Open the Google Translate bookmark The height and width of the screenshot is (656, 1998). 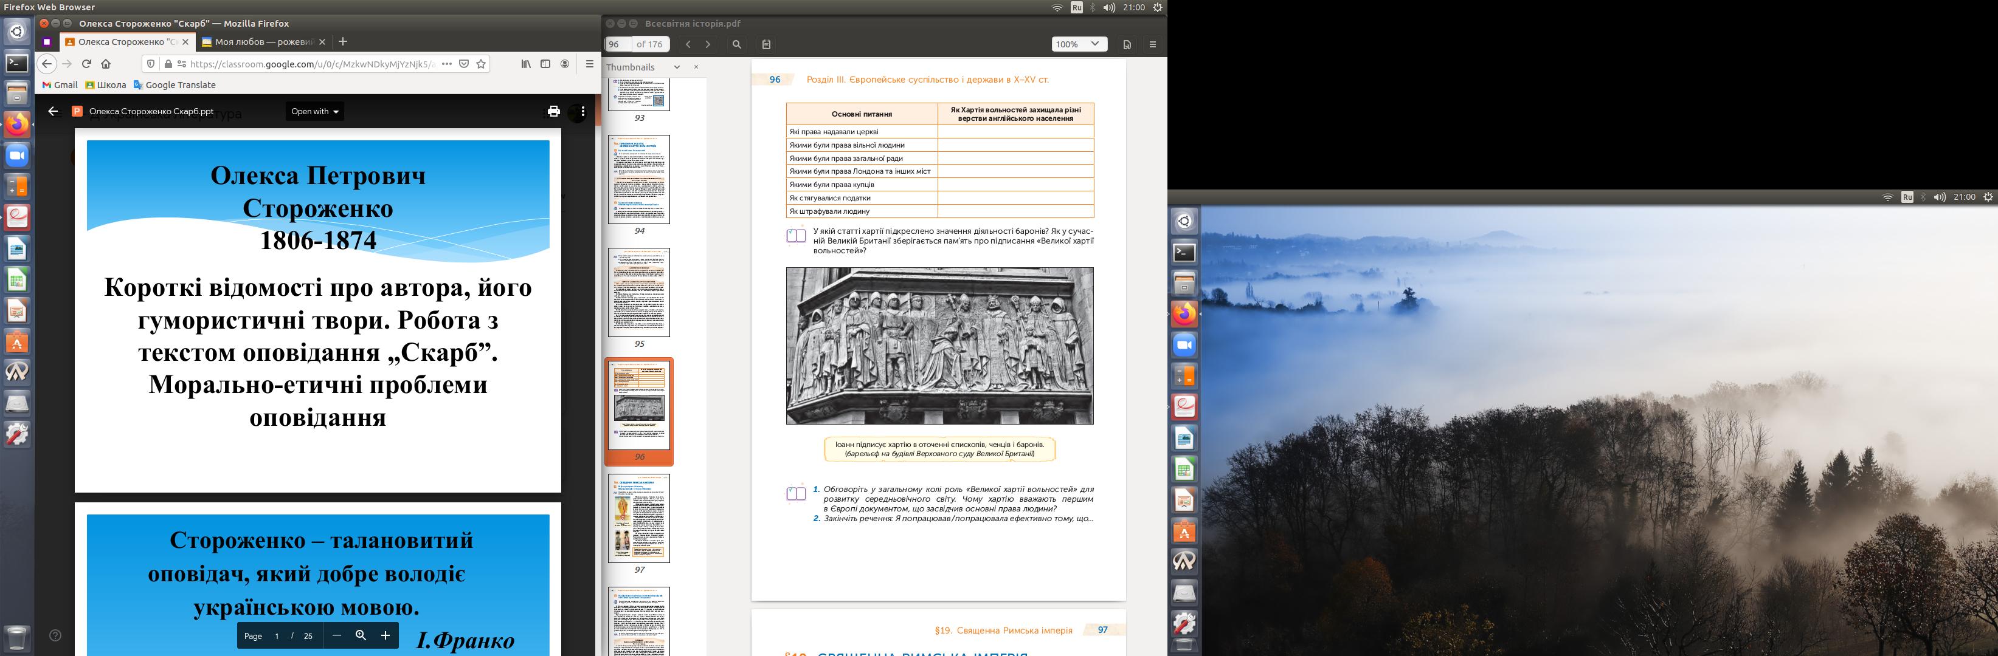point(174,85)
